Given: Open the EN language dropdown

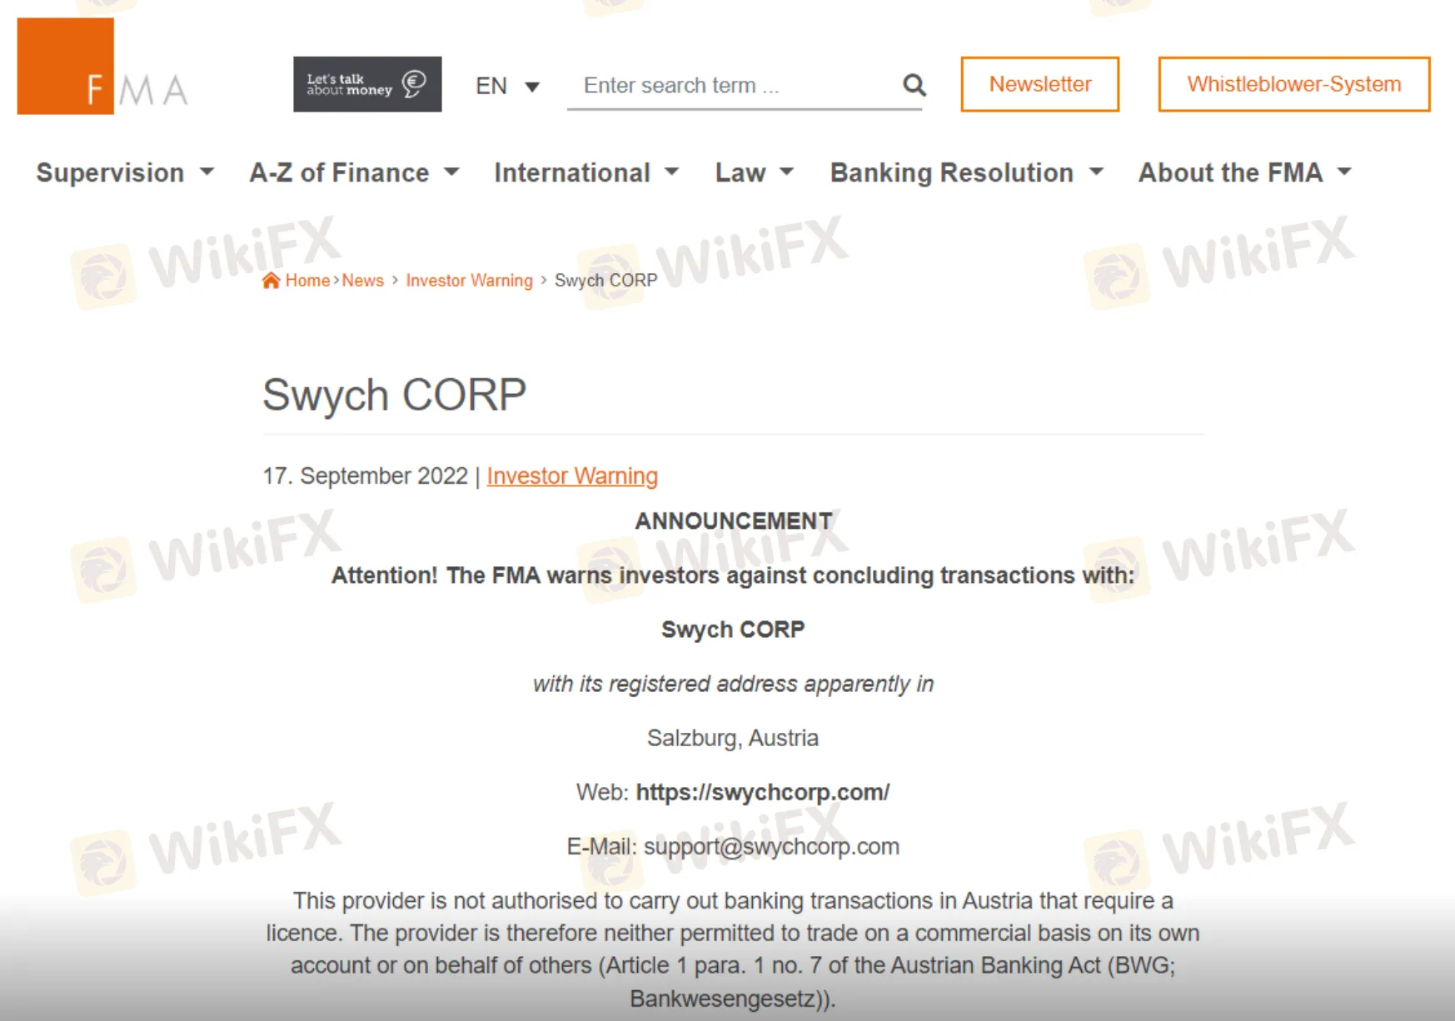Looking at the screenshot, I should click(x=507, y=86).
